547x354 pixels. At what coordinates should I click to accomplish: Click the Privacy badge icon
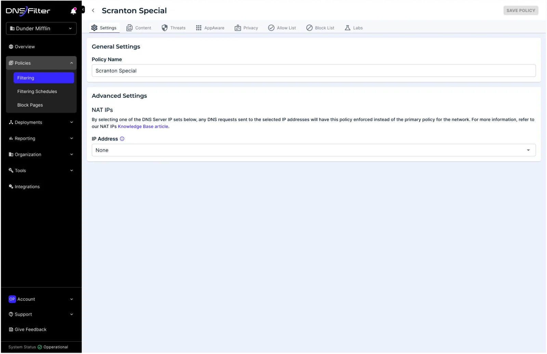[x=238, y=28]
